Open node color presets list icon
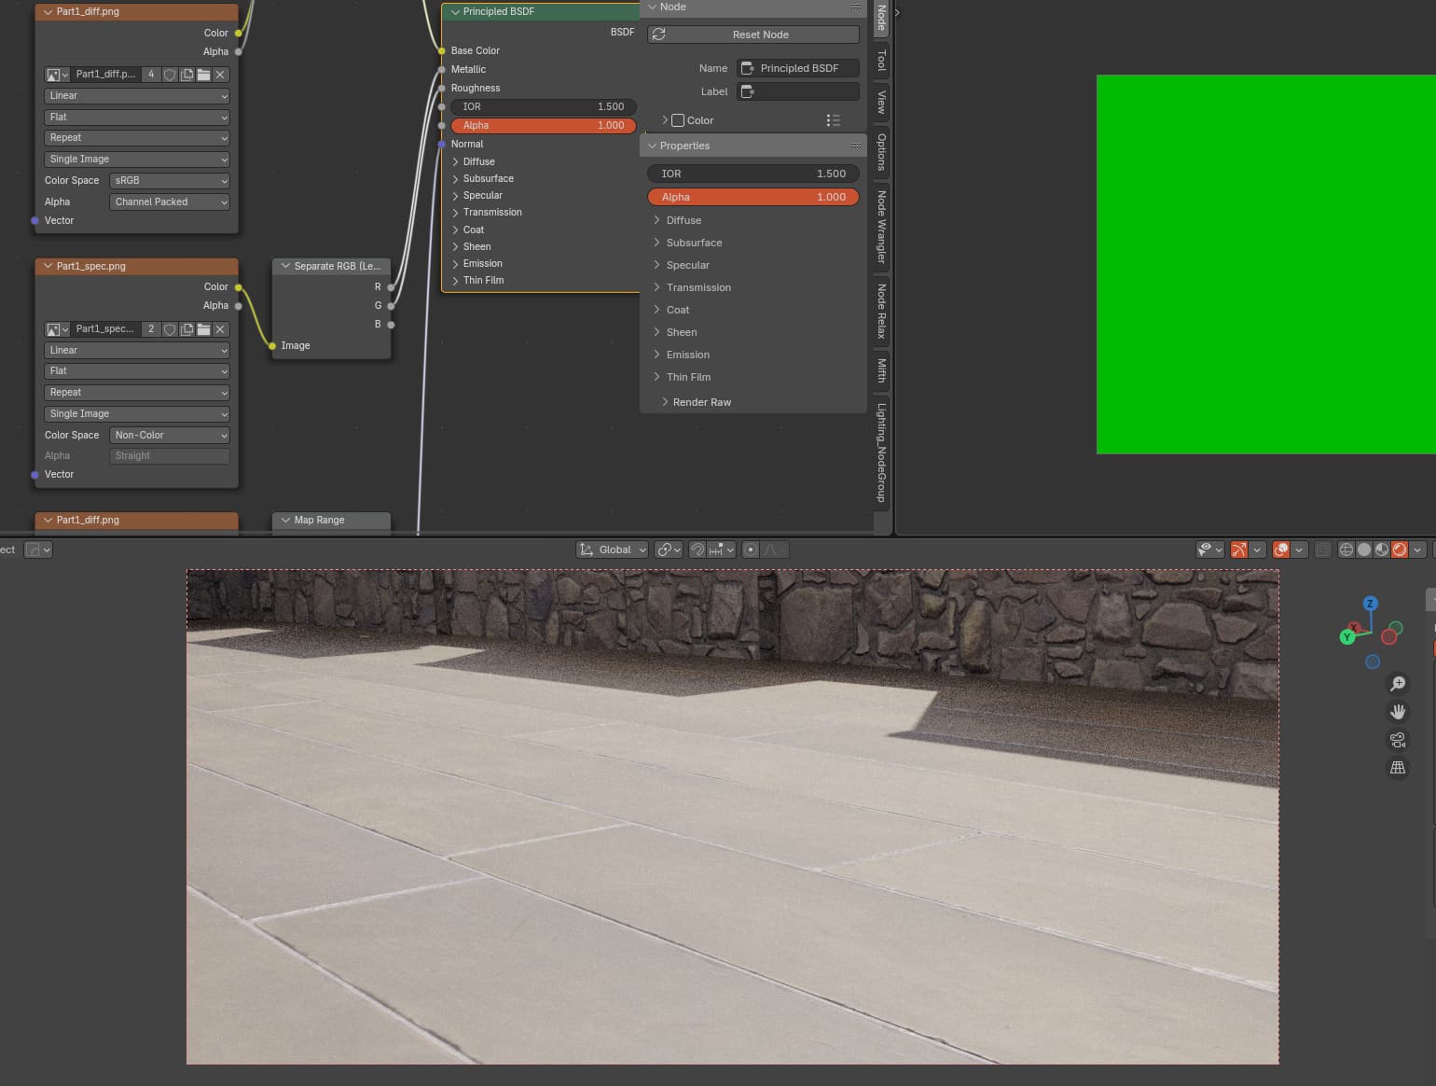Image resolution: width=1436 pixels, height=1086 pixels. pyautogui.click(x=833, y=120)
